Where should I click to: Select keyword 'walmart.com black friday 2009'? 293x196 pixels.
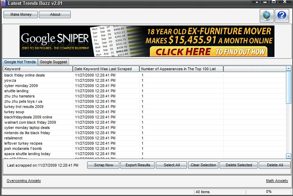[x=30, y=122]
